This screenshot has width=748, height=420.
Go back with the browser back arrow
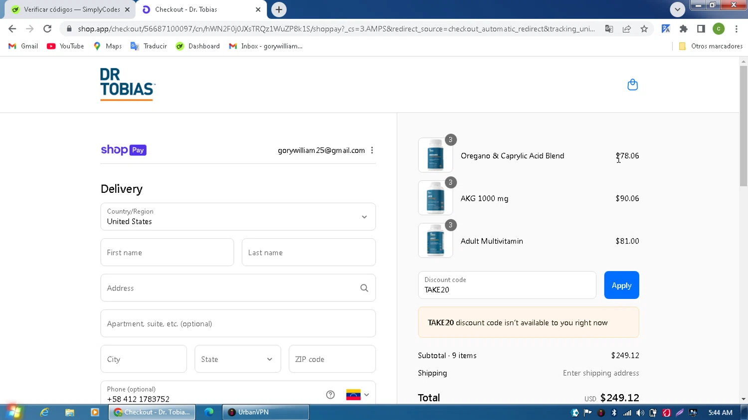[12, 29]
